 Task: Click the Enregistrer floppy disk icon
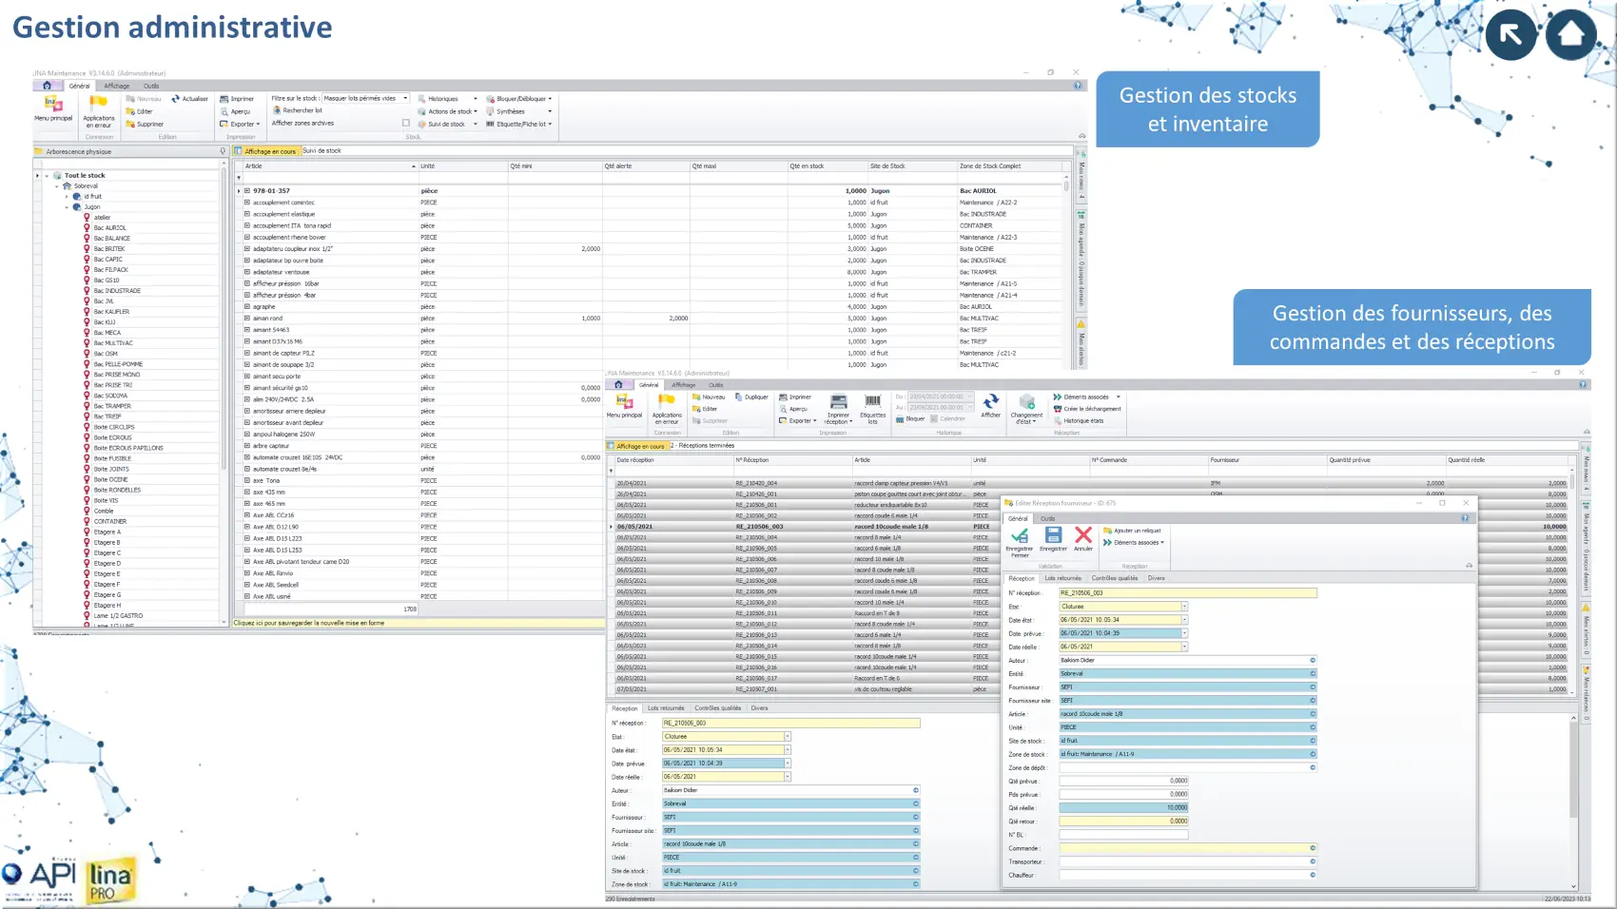(1053, 536)
